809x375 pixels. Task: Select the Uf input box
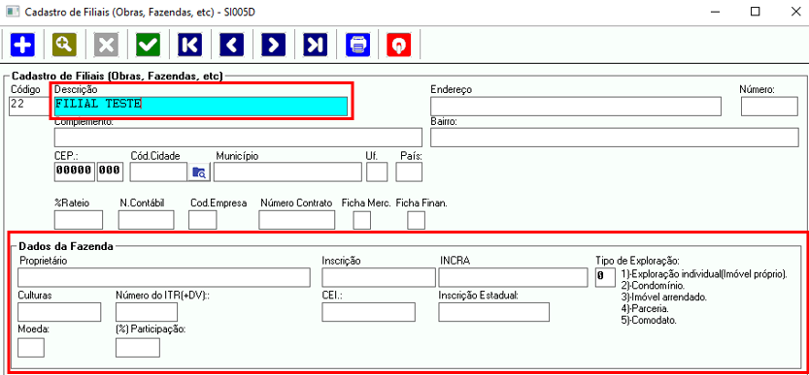[x=377, y=172]
